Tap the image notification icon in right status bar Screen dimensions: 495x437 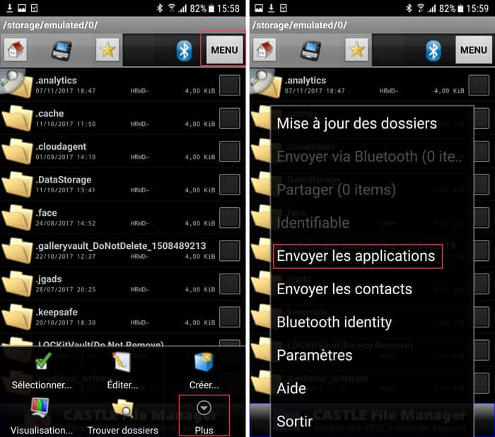pos(259,8)
